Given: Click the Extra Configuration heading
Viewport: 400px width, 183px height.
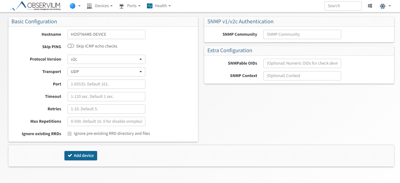Looking at the screenshot, I should (230, 51).
